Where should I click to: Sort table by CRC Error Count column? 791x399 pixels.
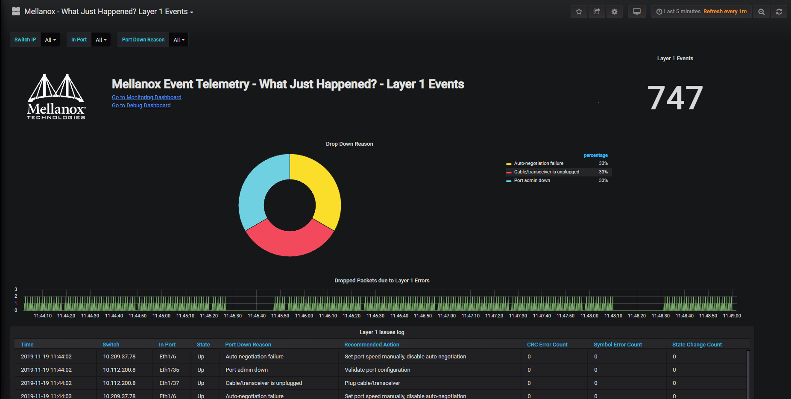(547, 345)
